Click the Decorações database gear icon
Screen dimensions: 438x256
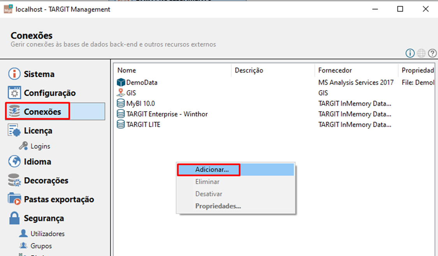click(x=14, y=180)
